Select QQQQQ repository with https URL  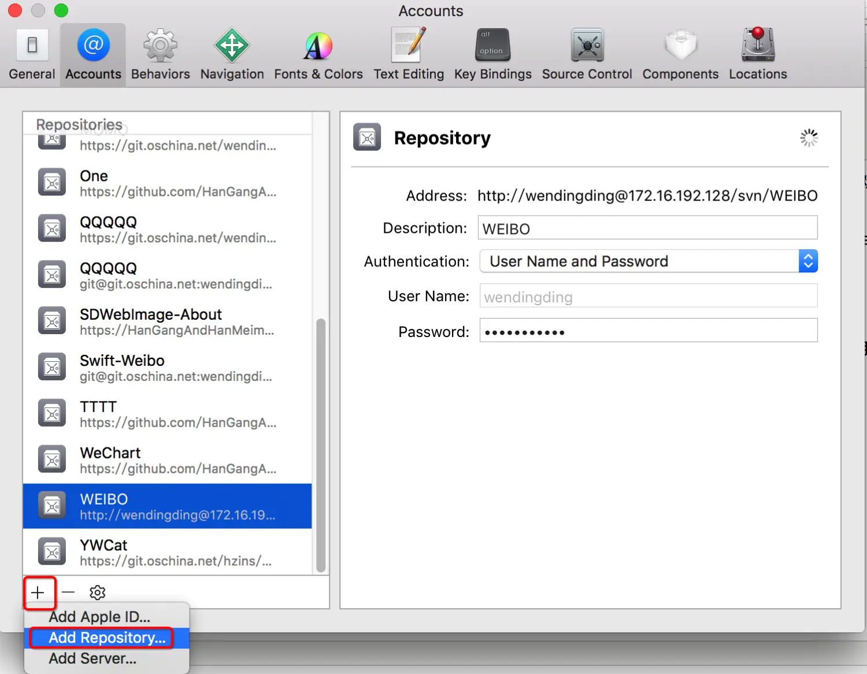(167, 229)
